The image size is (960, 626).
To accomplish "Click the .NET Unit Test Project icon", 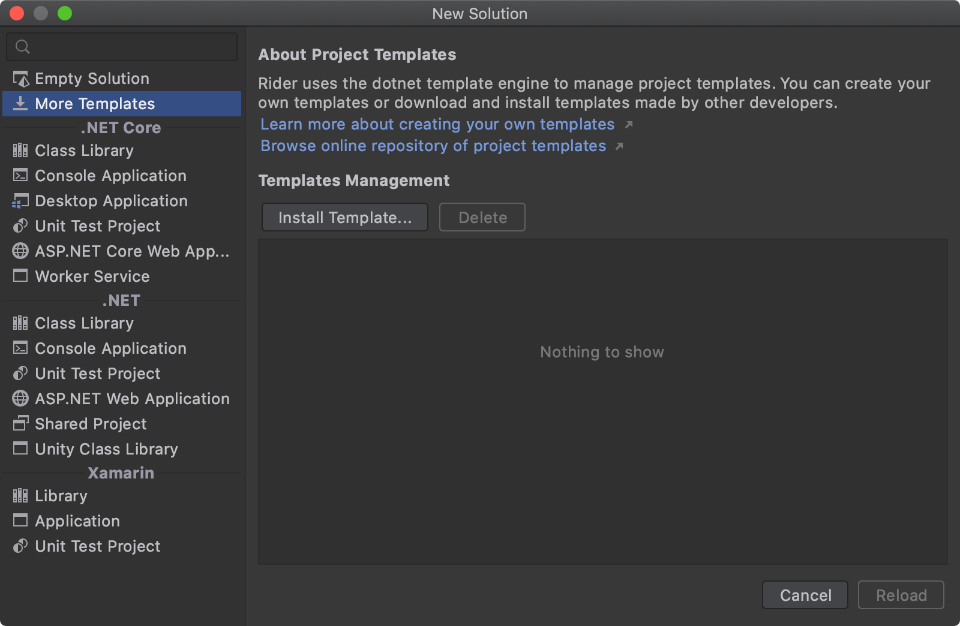I will point(20,374).
